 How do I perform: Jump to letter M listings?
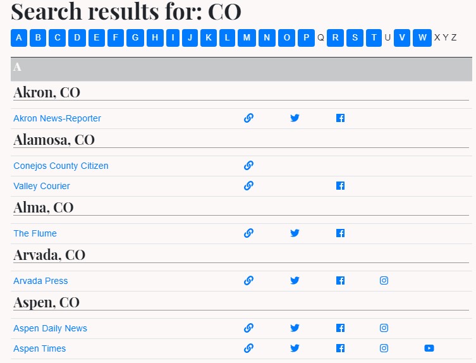(x=247, y=38)
